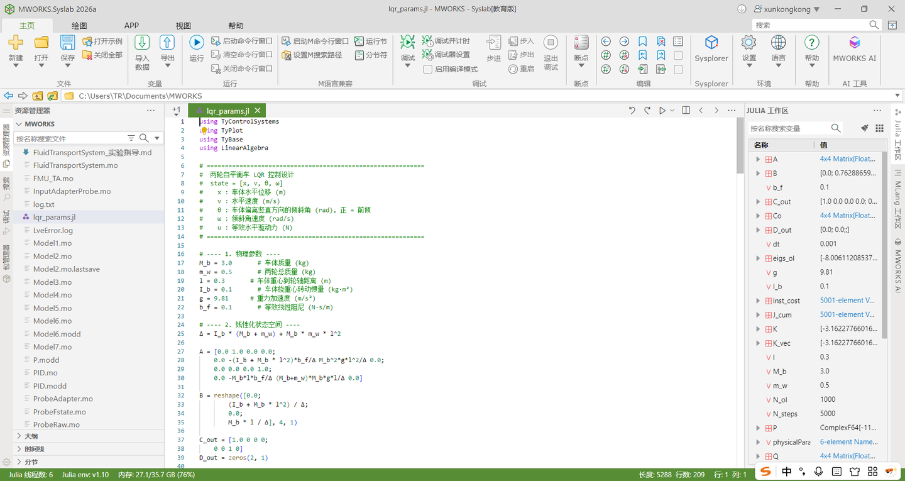905x481 pixels.
Task: Click the 导入数据 import data icon
Action: 142,43
